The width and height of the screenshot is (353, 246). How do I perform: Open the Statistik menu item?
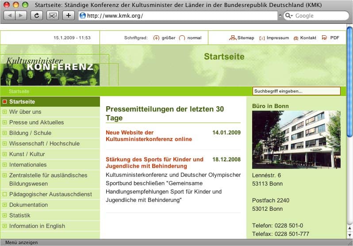(20, 216)
